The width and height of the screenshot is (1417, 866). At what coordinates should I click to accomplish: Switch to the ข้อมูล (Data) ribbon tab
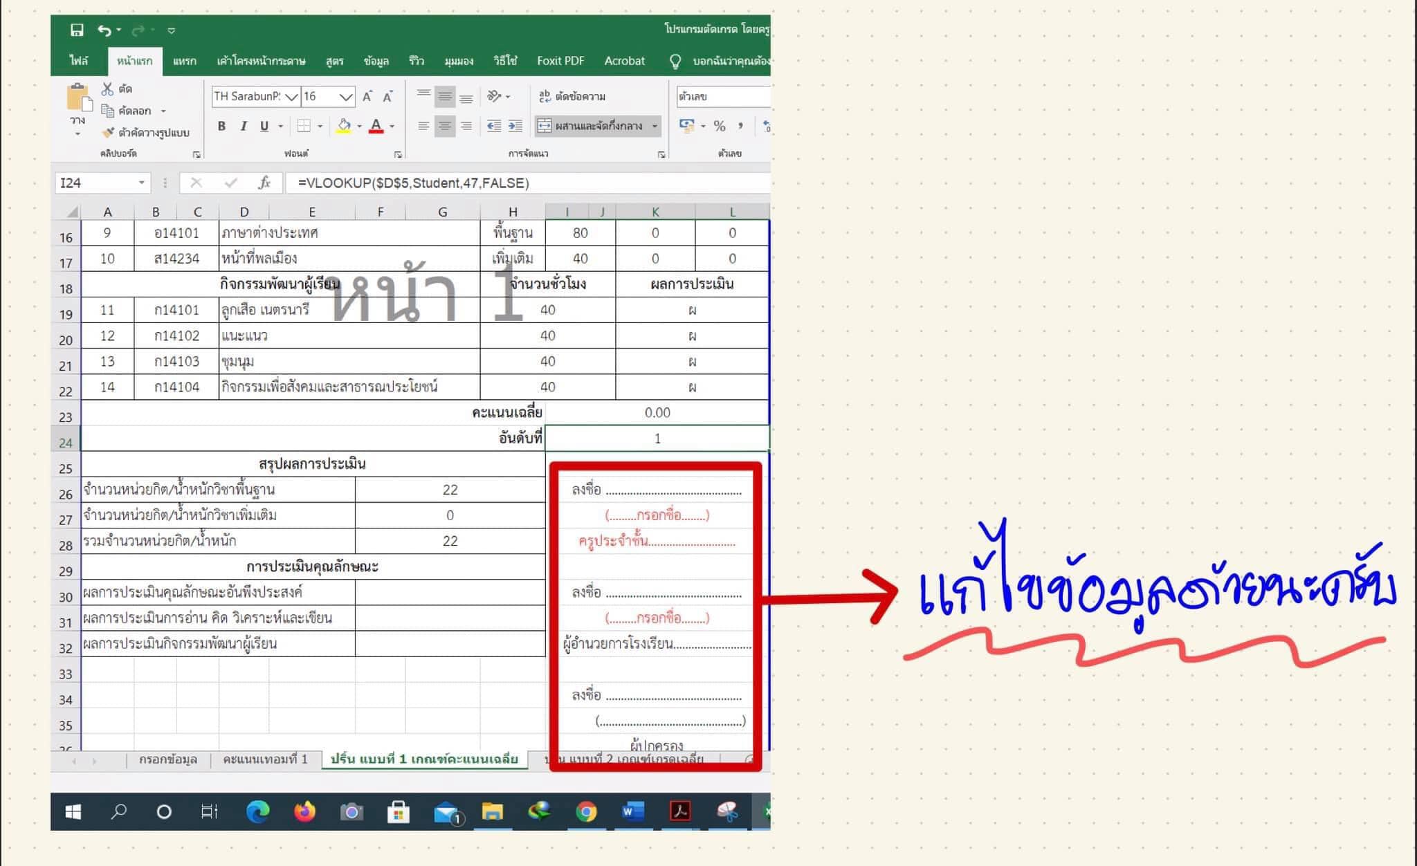(x=376, y=61)
